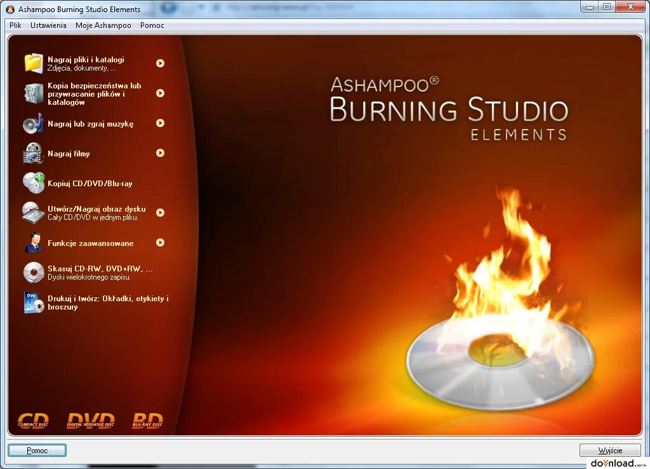Expand the arrow beside Nagraj filmy
This screenshot has height=469, width=650.
pyautogui.click(x=160, y=153)
